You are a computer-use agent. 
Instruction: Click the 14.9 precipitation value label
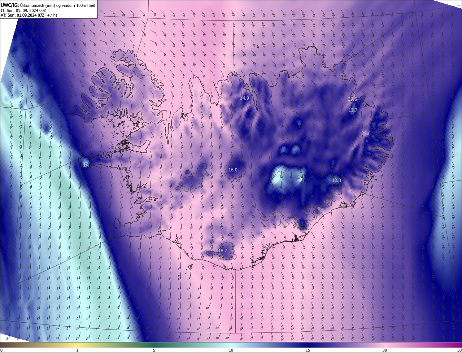[x=244, y=98]
